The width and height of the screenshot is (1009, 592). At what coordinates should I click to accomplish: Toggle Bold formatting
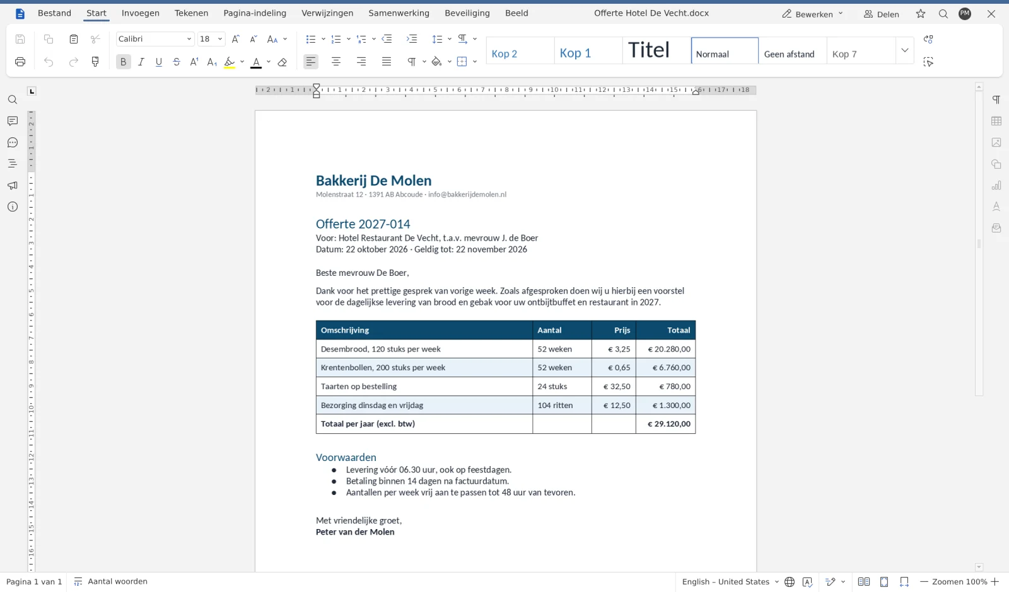(x=124, y=62)
